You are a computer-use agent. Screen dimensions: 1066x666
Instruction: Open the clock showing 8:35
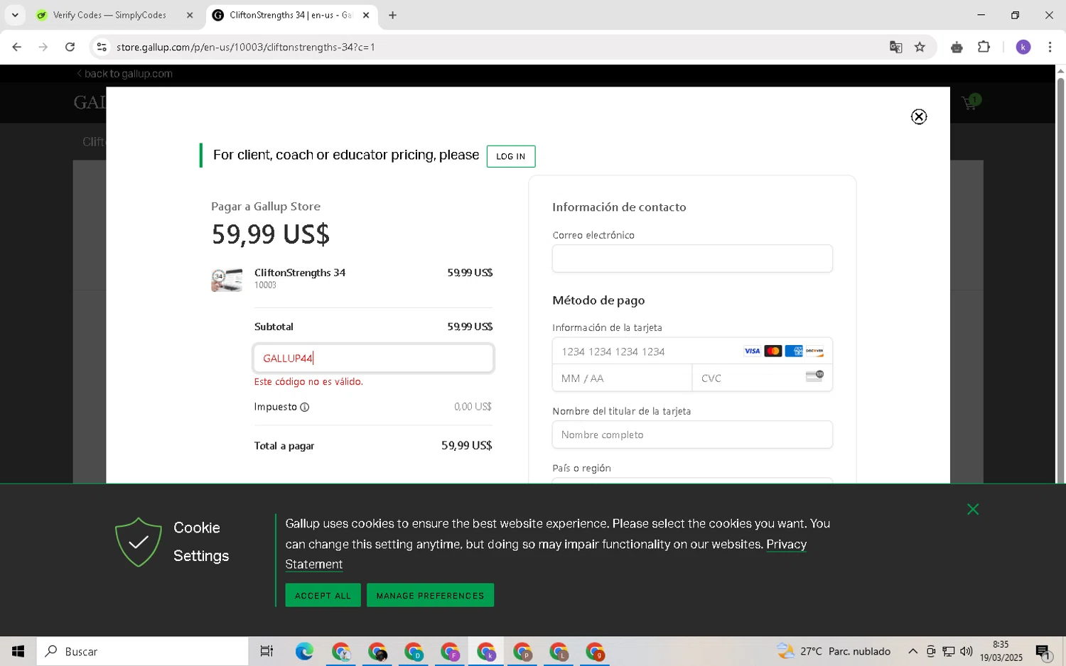(x=1000, y=651)
